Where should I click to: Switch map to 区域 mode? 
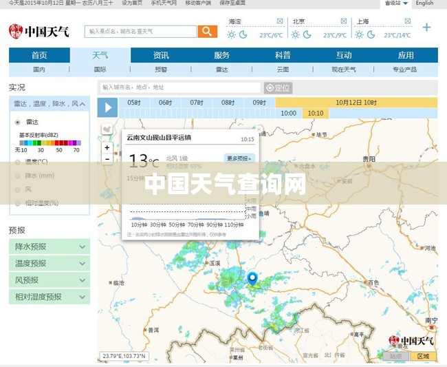423,356
